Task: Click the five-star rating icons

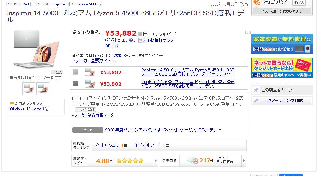Action: click(x=130, y=161)
